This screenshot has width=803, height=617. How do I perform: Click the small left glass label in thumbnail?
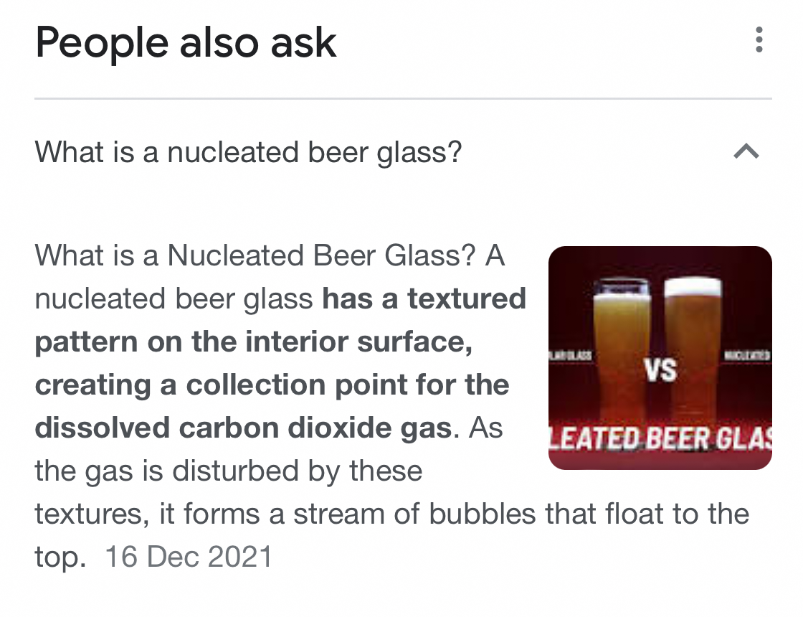click(571, 355)
